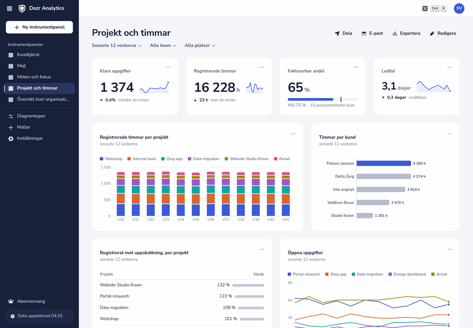Screen dimensions: 473x328
Task: Open the Kundtjänst dashboard
Action: pyautogui.click(x=39, y=54)
